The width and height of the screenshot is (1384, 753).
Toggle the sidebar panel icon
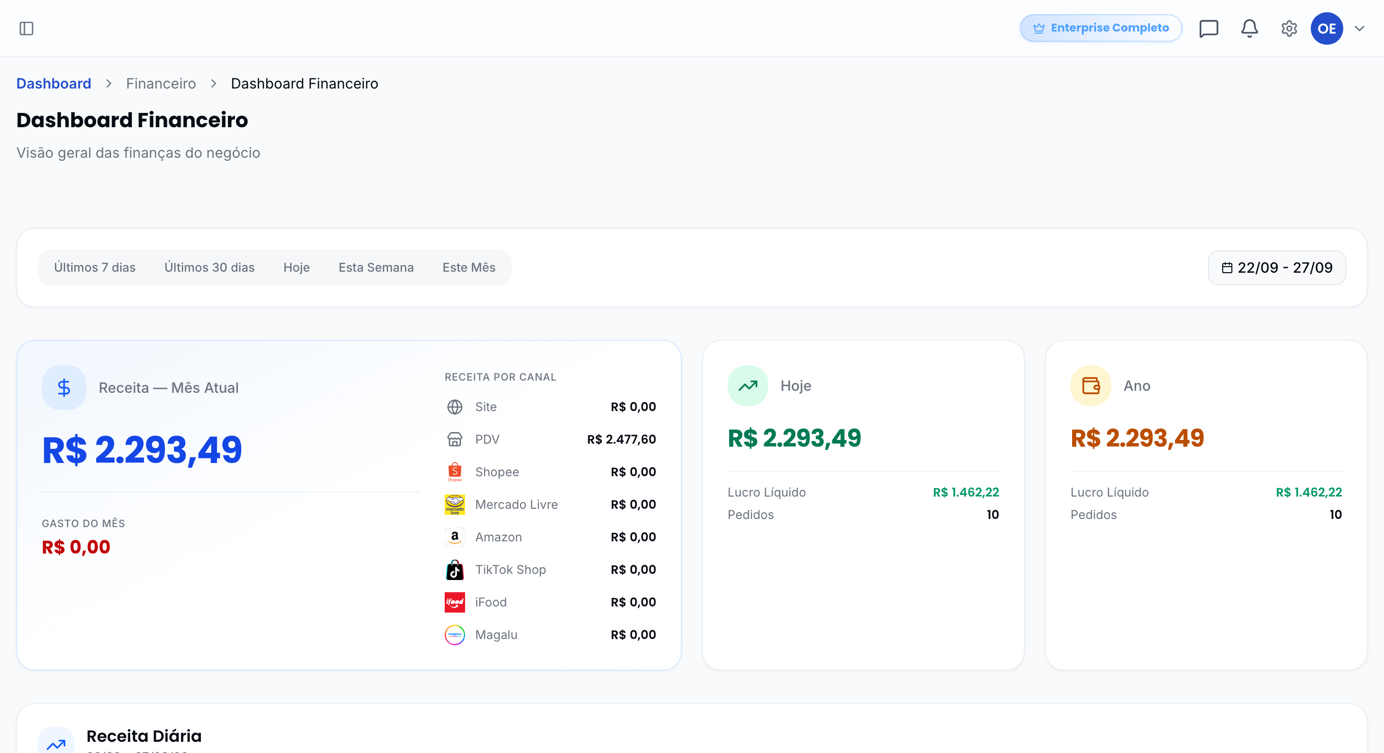coord(26,28)
